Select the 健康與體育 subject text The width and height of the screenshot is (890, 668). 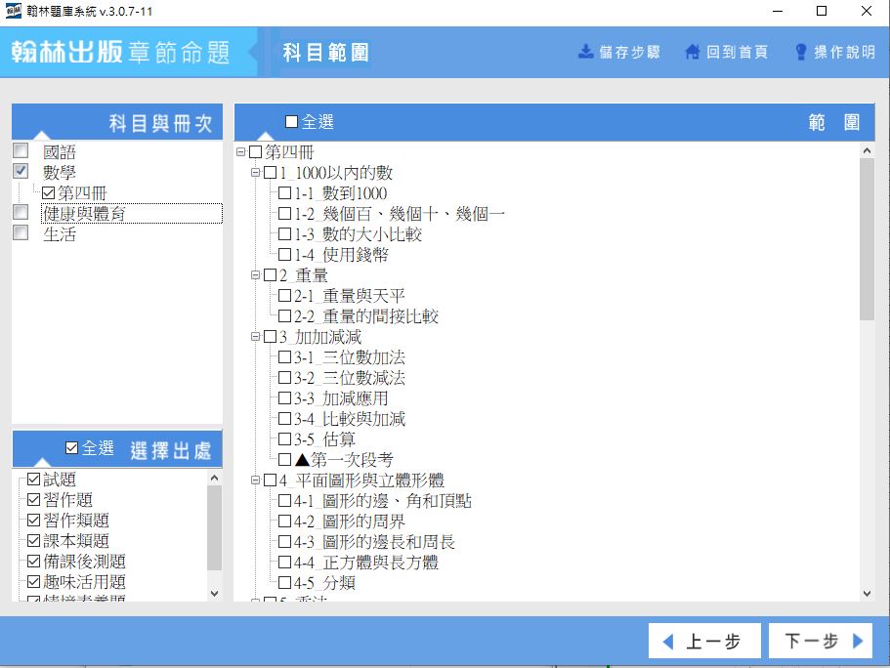point(84,214)
